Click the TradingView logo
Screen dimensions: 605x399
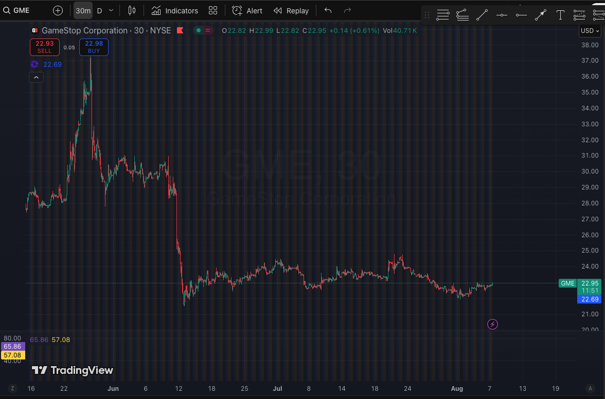click(72, 370)
